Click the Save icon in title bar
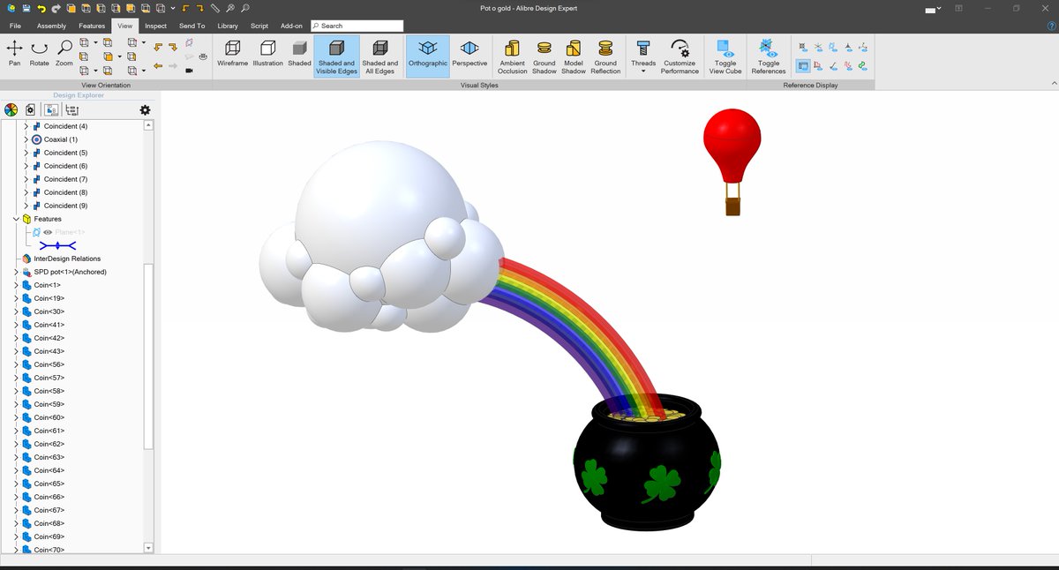The width and height of the screenshot is (1059, 570). pos(26,8)
